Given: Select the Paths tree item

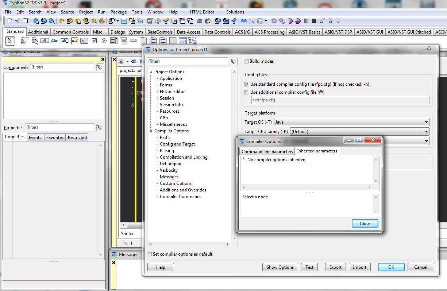Looking at the screenshot, I should [165, 137].
